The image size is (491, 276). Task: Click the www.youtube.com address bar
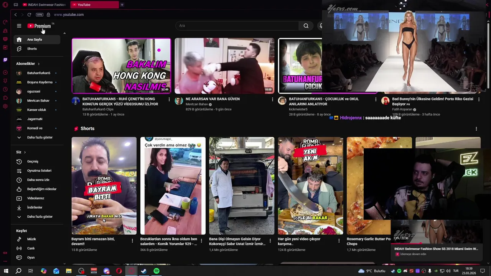69,15
